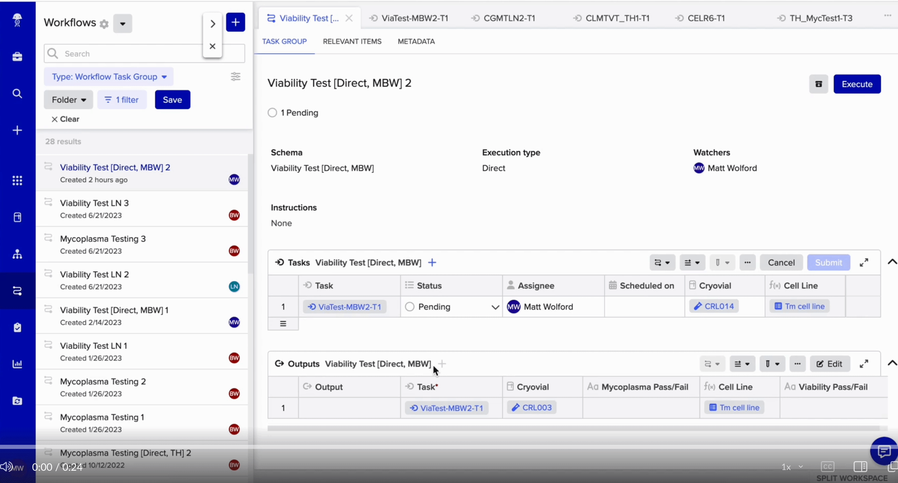Expand panel with right chevron arrow
Viewport: 898px width, 483px height.
[x=213, y=24]
